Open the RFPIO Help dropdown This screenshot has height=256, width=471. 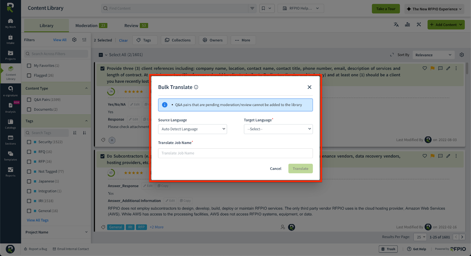coord(301,8)
